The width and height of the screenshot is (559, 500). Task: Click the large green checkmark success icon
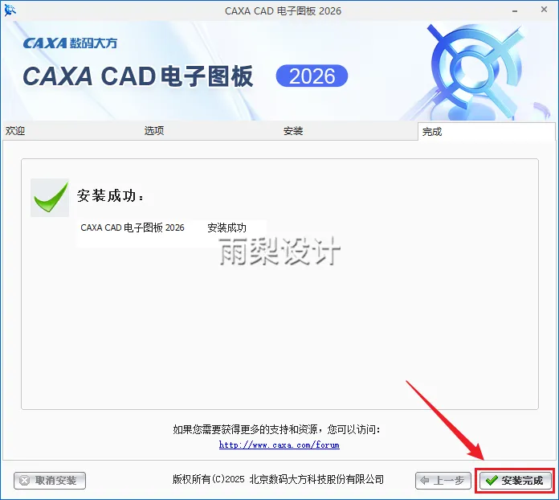click(x=50, y=198)
